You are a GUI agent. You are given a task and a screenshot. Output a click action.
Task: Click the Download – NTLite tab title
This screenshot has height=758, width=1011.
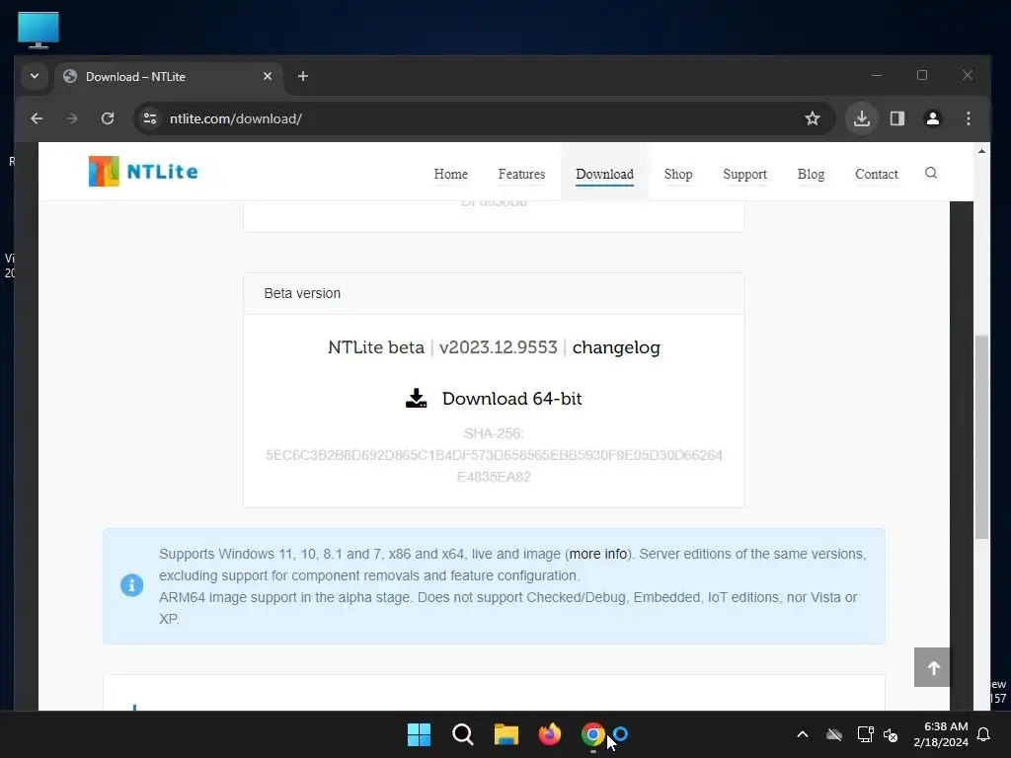[x=135, y=77]
